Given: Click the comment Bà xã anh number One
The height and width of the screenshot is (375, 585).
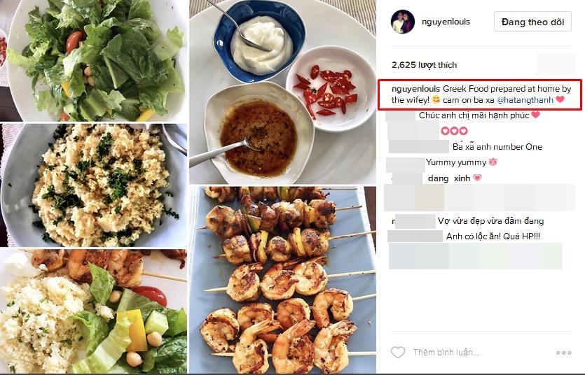Looking at the screenshot, I should click(x=497, y=147).
